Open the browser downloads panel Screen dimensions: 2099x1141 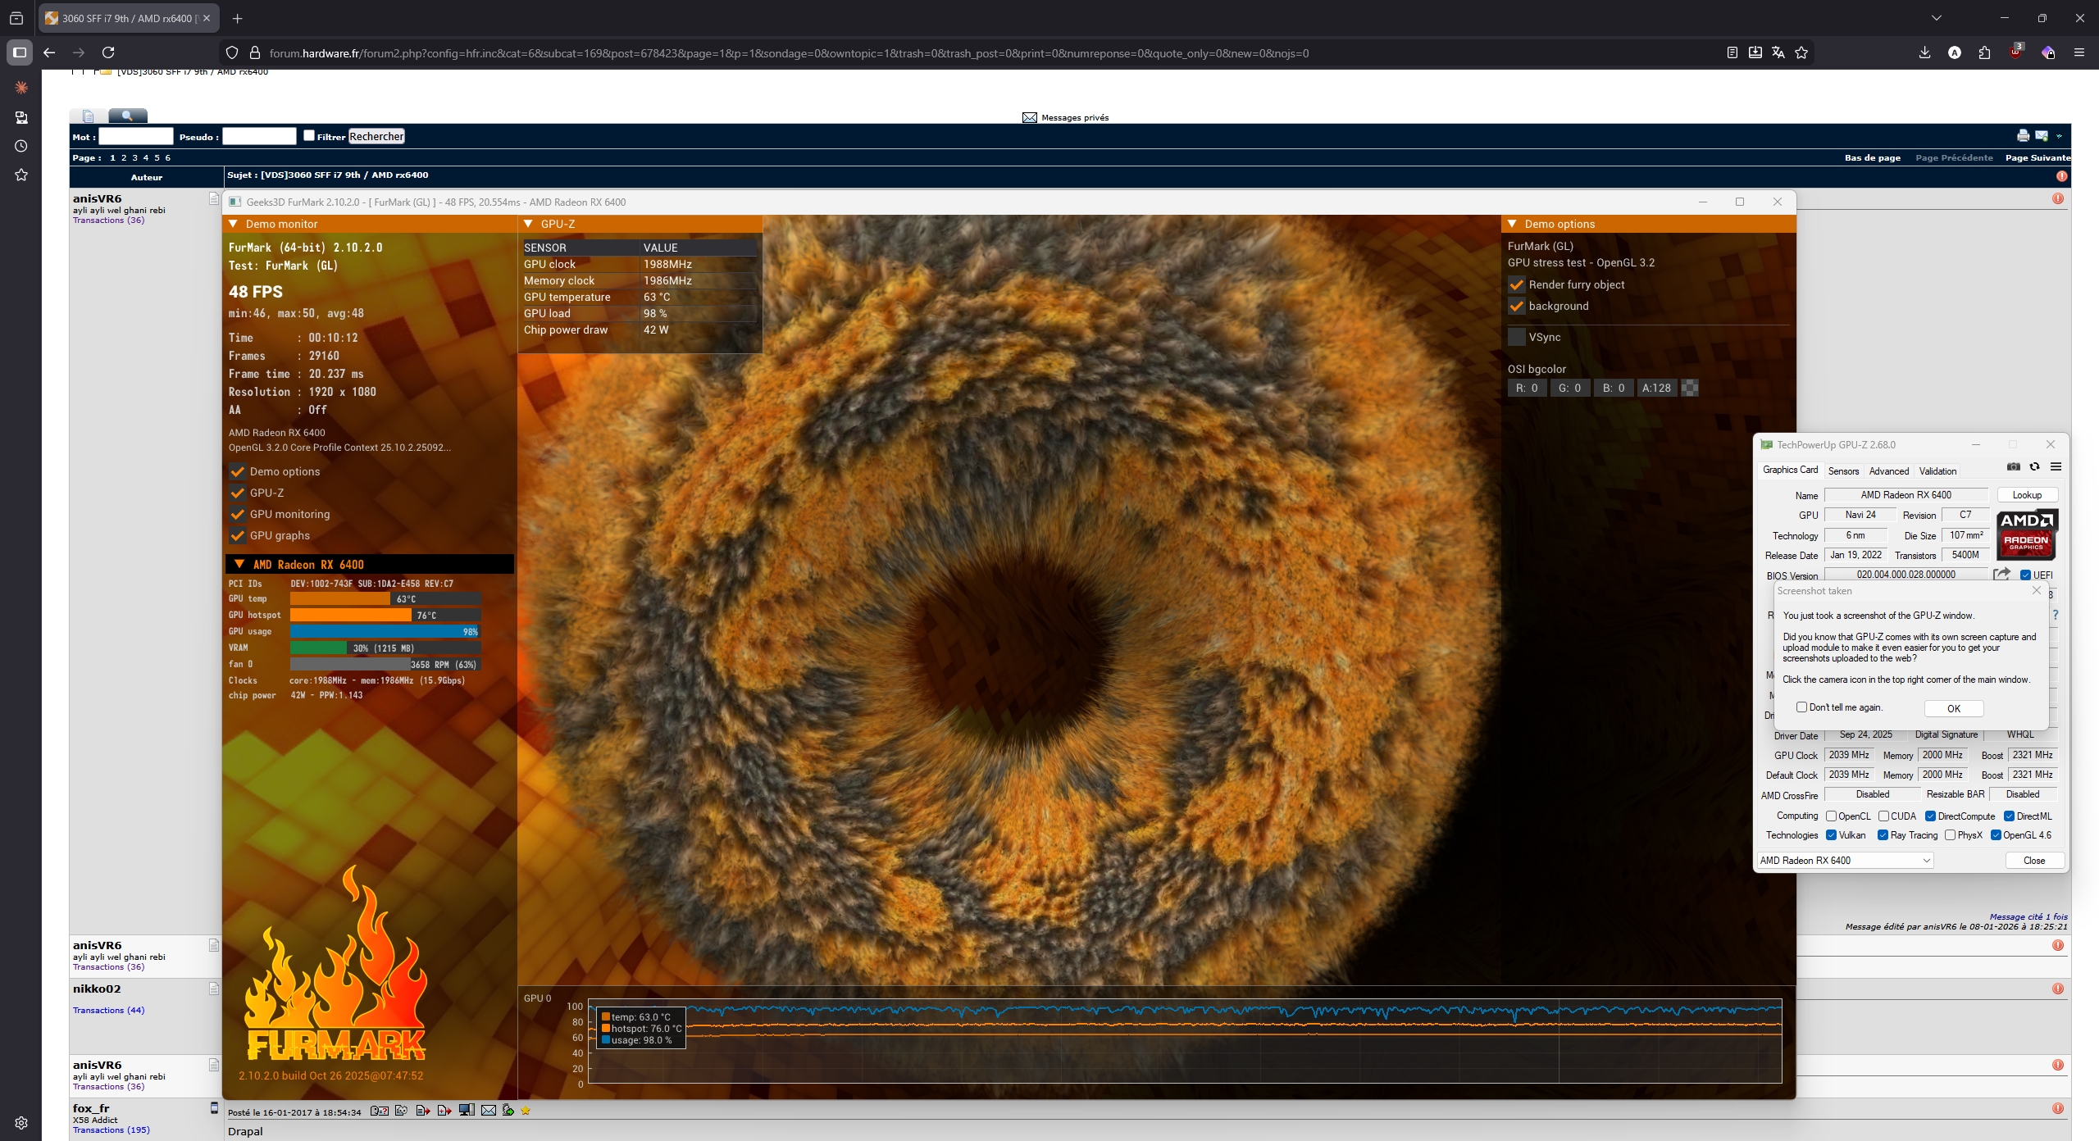[1924, 52]
